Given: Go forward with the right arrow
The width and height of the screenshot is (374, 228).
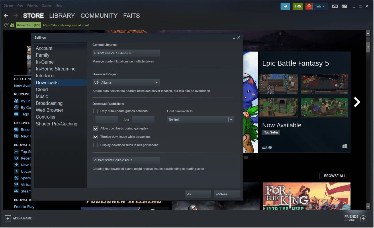Looking at the screenshot, I should click(x=16, y=16).
